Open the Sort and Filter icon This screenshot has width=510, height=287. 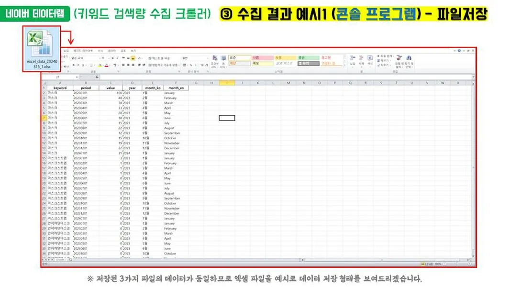399,58
